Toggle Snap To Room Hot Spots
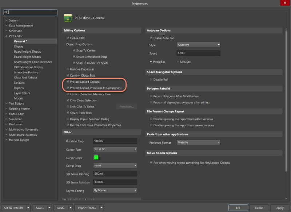 pyautogui.click(x=74, y=63)
